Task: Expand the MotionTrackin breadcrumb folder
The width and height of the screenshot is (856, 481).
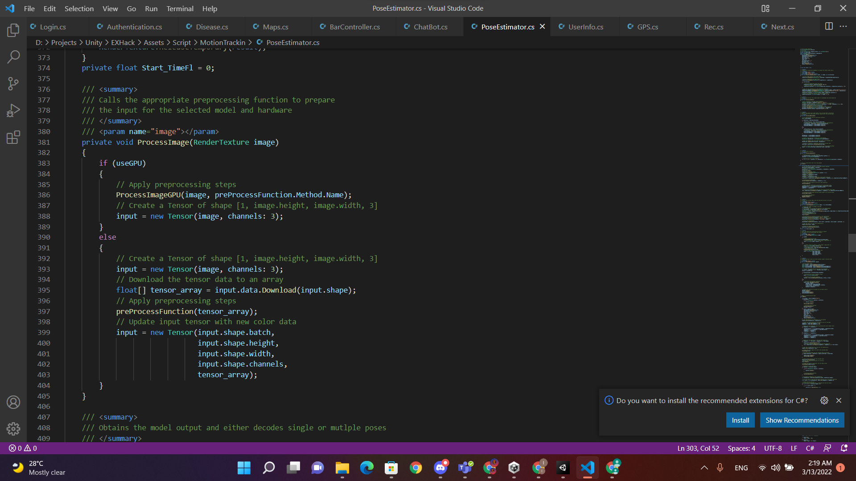Action: [x=222, y=42]
